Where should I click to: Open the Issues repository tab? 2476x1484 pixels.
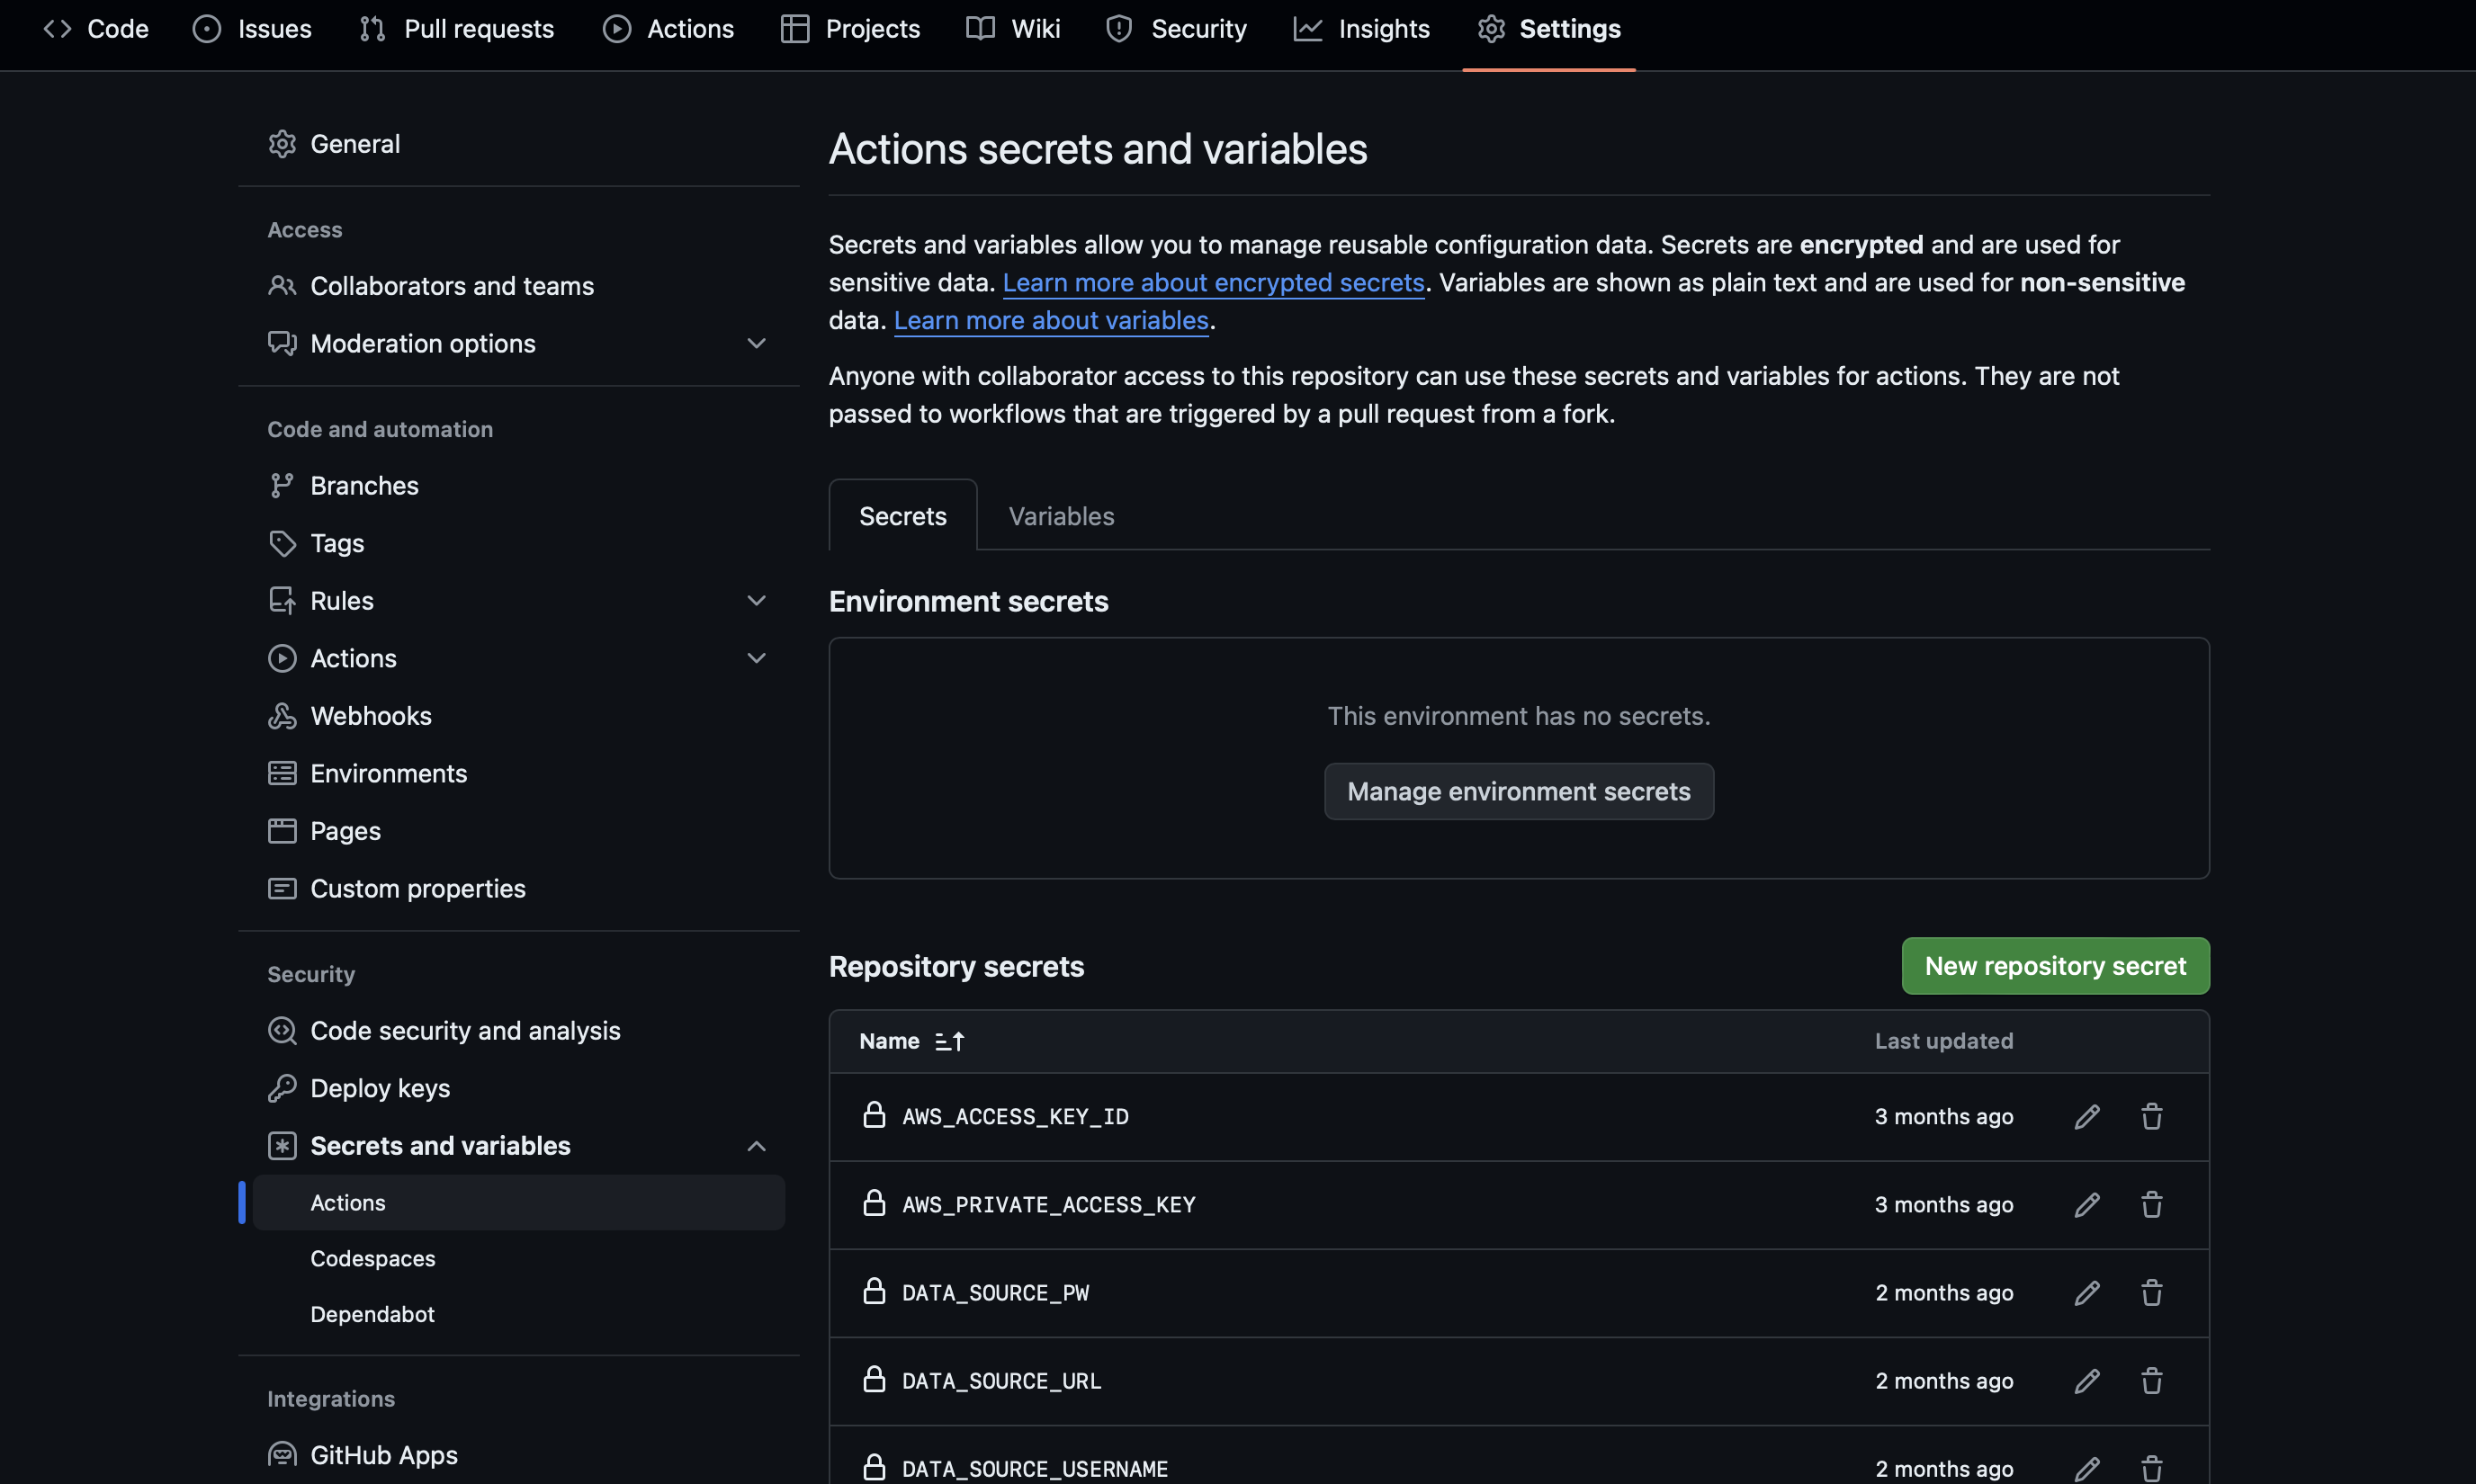pos(252,29)
